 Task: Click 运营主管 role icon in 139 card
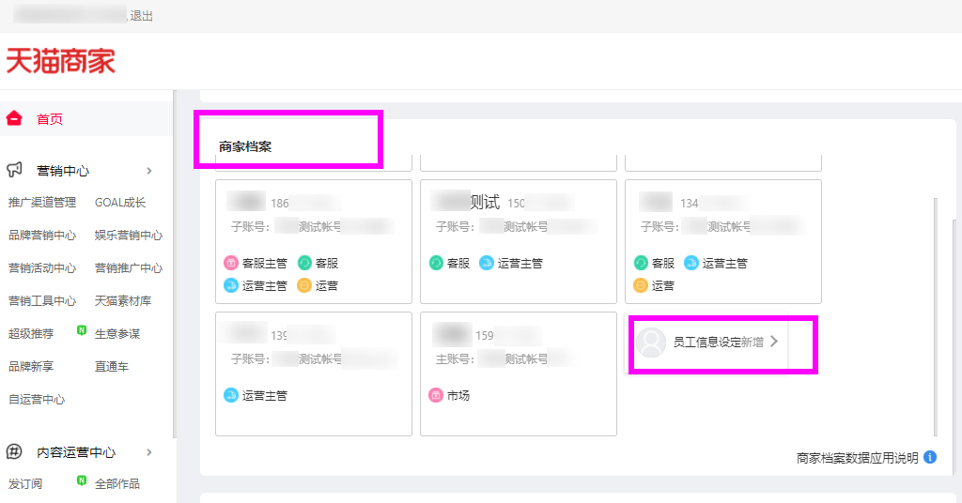[x=231, y=395]
